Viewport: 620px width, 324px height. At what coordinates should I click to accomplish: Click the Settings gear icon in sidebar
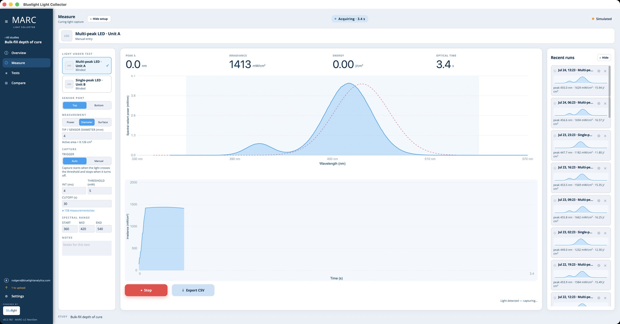(6, 296)
